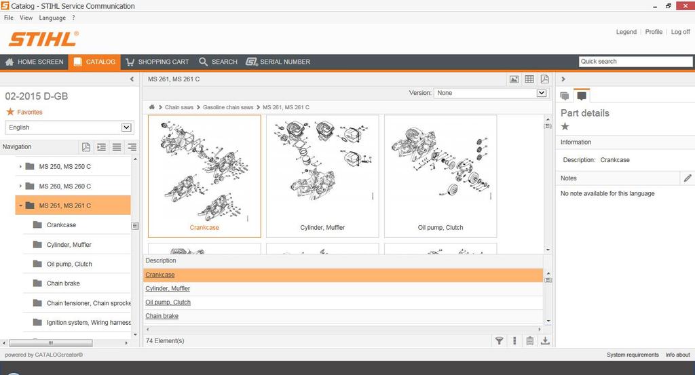Collapse the left navigation panel arrow
695x375 pixels.
click(x=132, y=79)
